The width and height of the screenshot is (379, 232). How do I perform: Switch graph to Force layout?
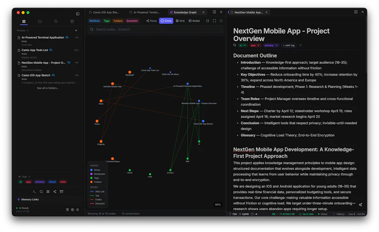152,21
